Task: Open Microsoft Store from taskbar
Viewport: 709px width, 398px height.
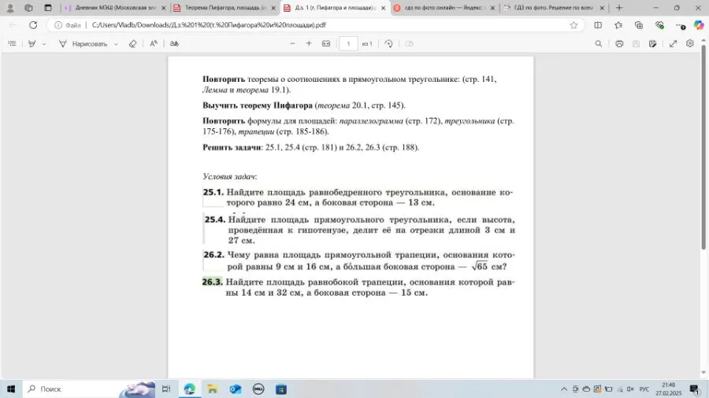Action: pyautogui.click(x=281, y=389)
